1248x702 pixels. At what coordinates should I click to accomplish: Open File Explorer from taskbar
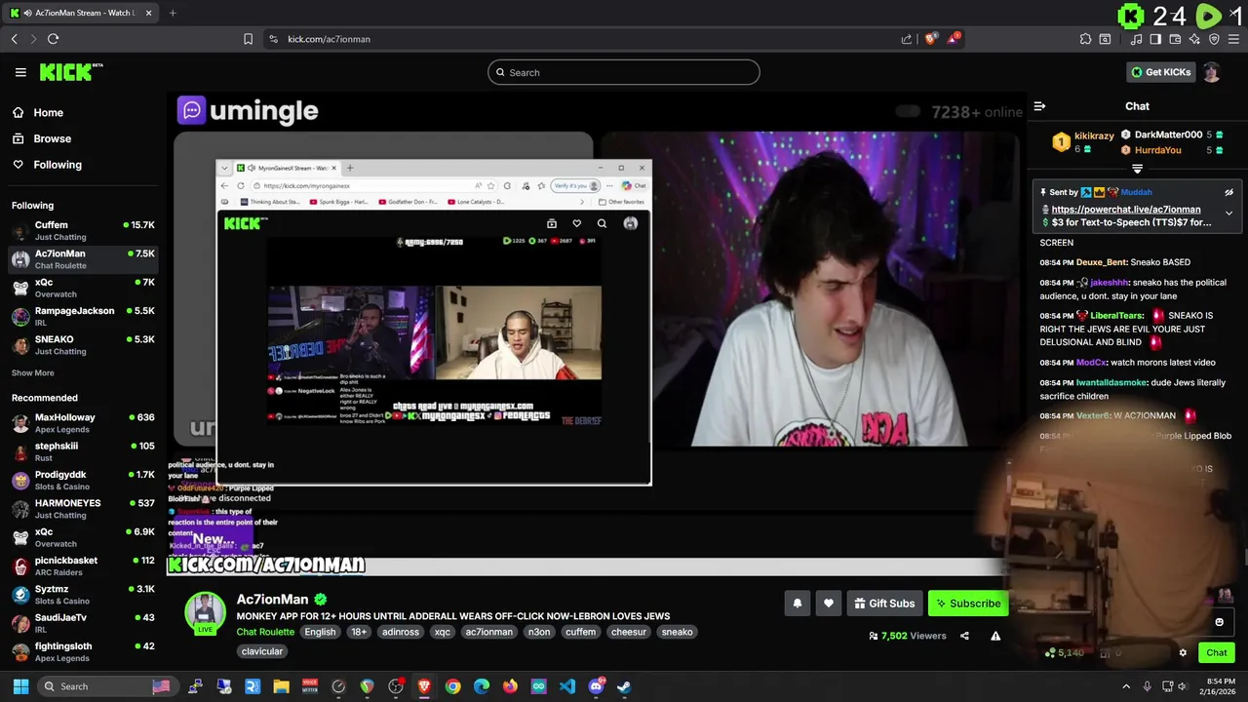pyautogui.click(x=281, y=686)
